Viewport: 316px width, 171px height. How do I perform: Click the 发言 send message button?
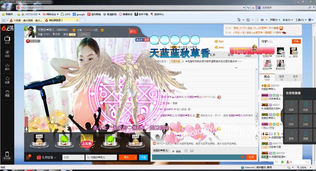coord(251,157)
